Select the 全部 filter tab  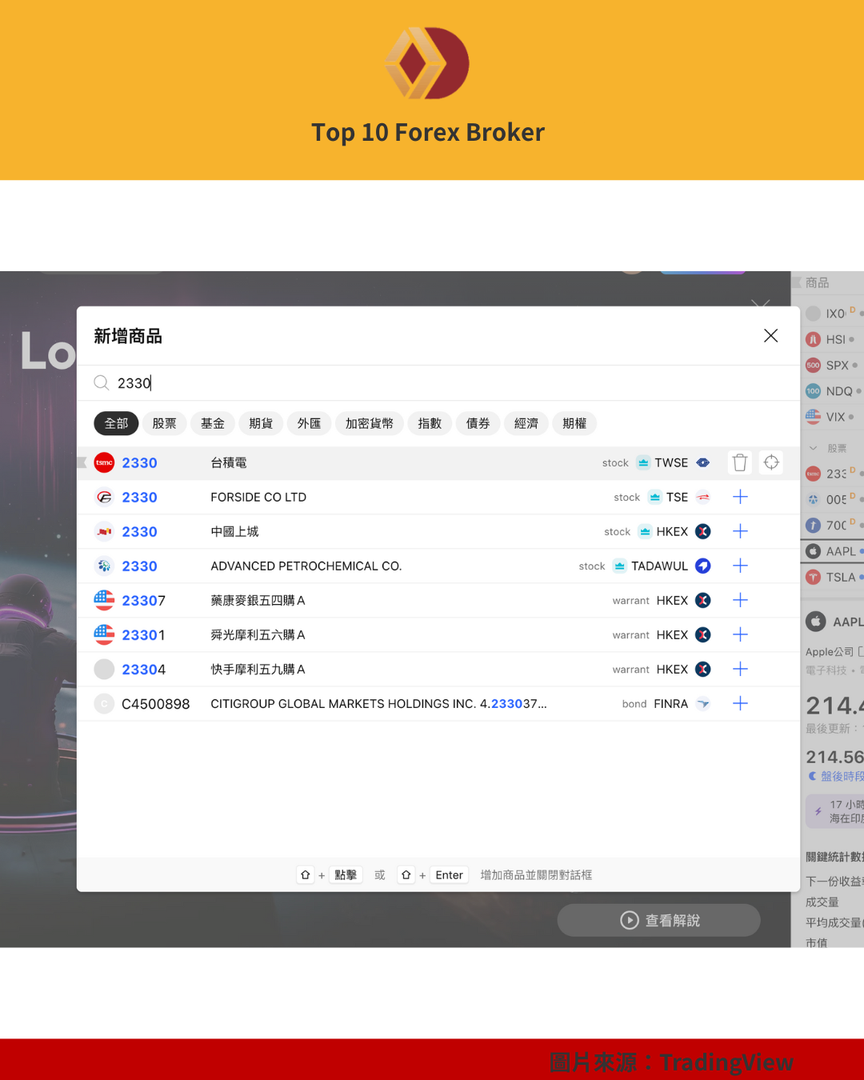click(x=116, y=423)
